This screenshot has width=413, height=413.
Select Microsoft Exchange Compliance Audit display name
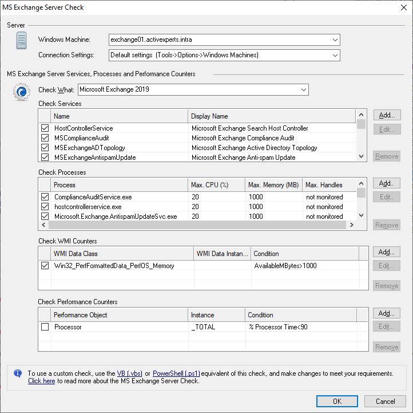(x=243, y=138)
